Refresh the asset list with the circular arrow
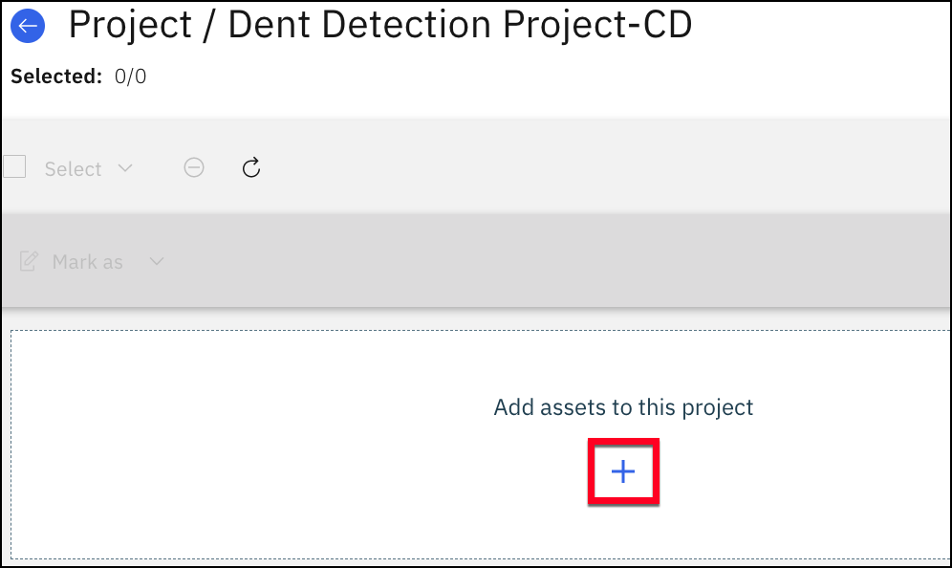Screen dimensions: 952x568 coord(251,167)
